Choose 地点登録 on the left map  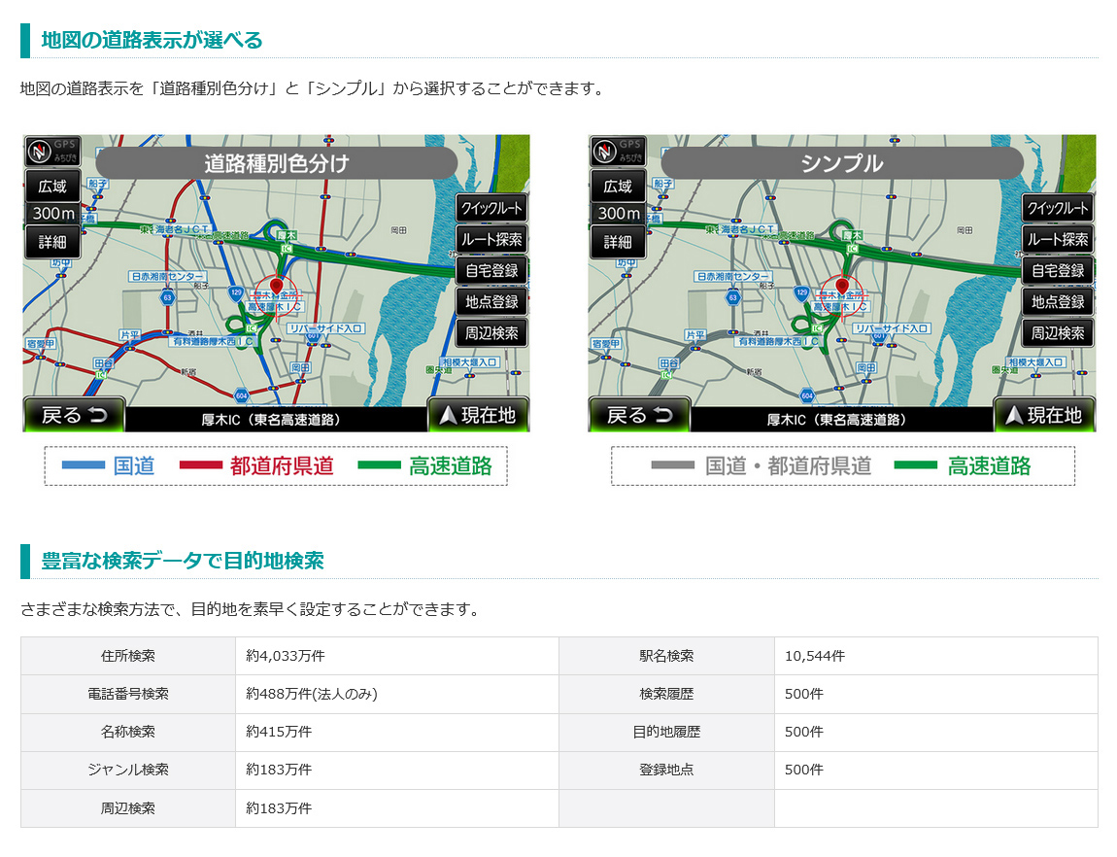pos(491,302)
